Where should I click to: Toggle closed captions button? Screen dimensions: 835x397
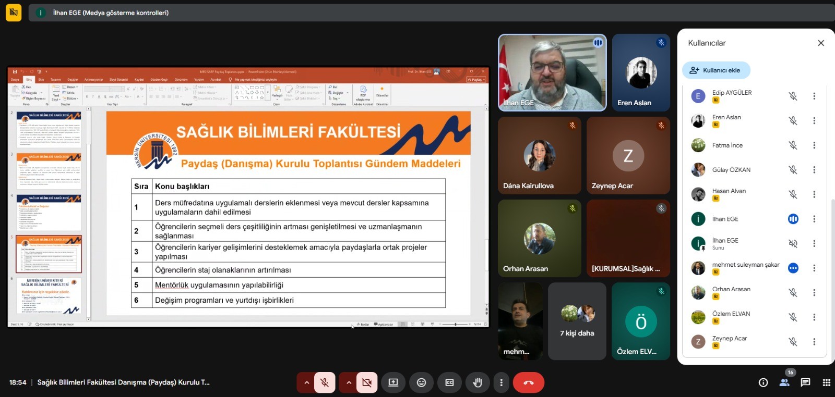(x=449, y=383)
